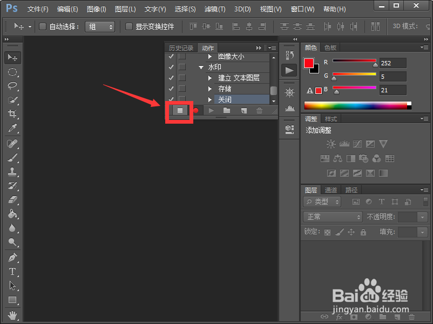Screen dimensions: 433x324
Task: Toggle the checkmark beside the 关闭 action step
Action: (171, 98)
